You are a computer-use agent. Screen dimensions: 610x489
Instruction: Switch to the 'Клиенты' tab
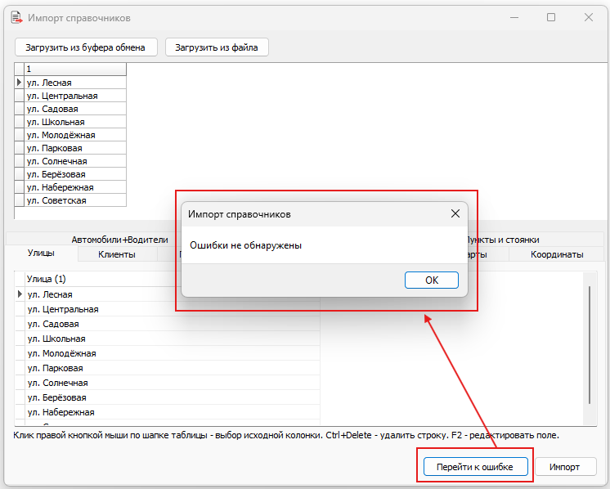[x=117, y=254]
